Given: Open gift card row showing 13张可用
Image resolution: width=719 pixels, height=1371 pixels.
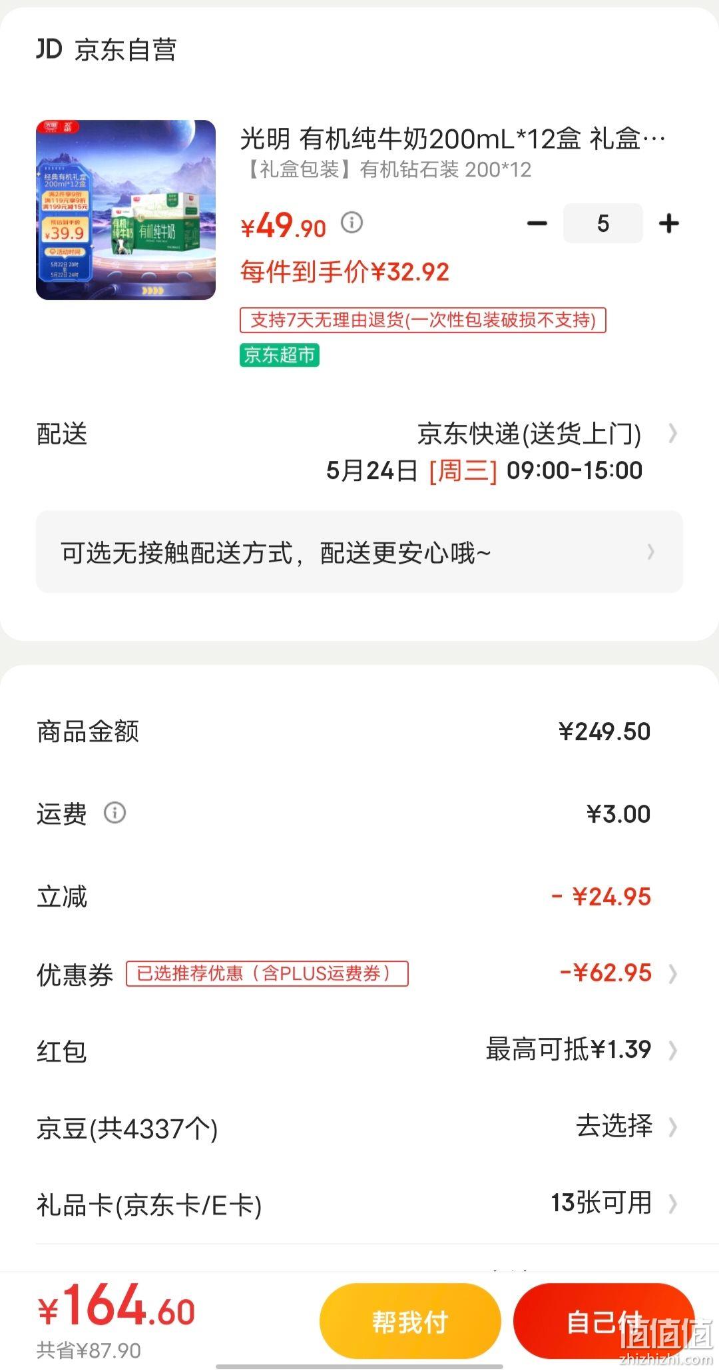Looking at the screenshot, I should [359, 1204].
